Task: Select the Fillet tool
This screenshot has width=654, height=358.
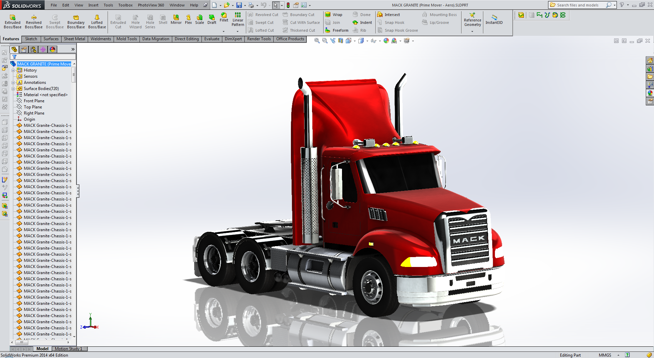Action: (224, 17)
